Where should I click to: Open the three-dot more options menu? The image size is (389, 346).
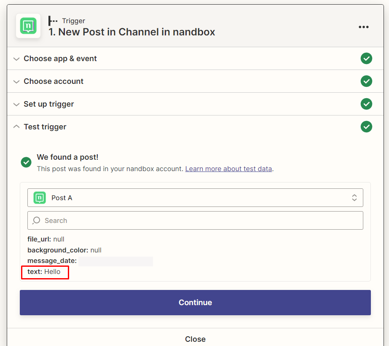click(x=363, y=27)
